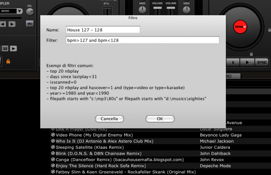Select track Sleeping Satellite (Klaas Remix)
The width and height of the screenshot is (271, 175).
(x=90, y=147)
